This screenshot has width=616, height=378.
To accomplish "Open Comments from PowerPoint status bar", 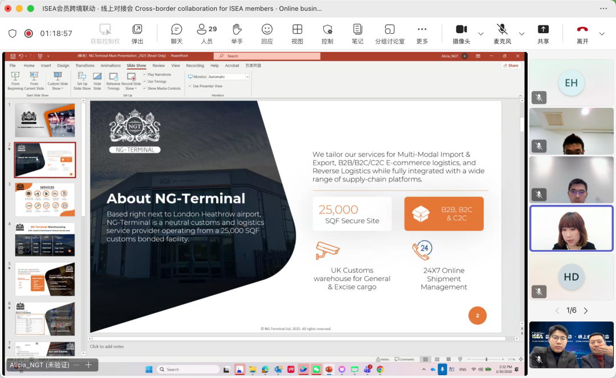I will pyautogui.click(x=404, y=359).
